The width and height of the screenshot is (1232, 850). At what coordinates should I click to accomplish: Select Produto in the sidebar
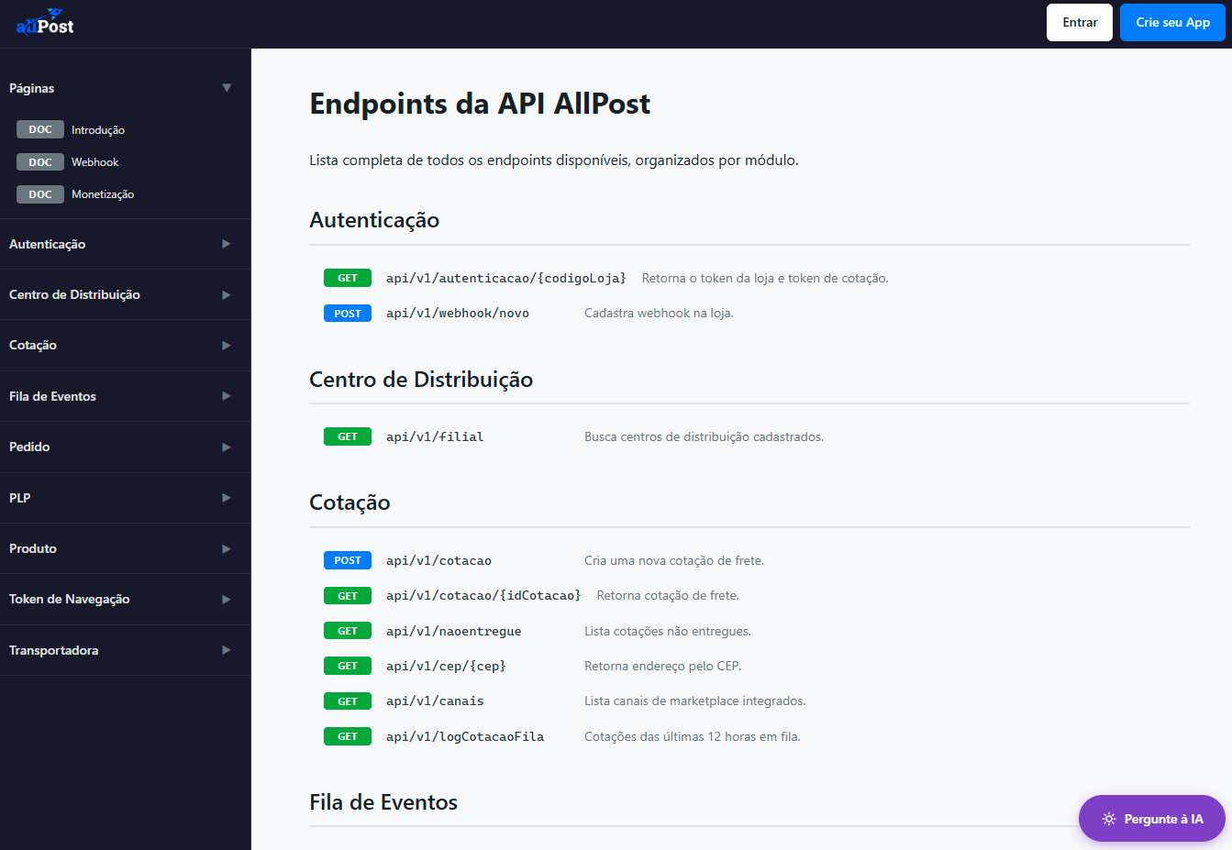[x=33, y=548]
